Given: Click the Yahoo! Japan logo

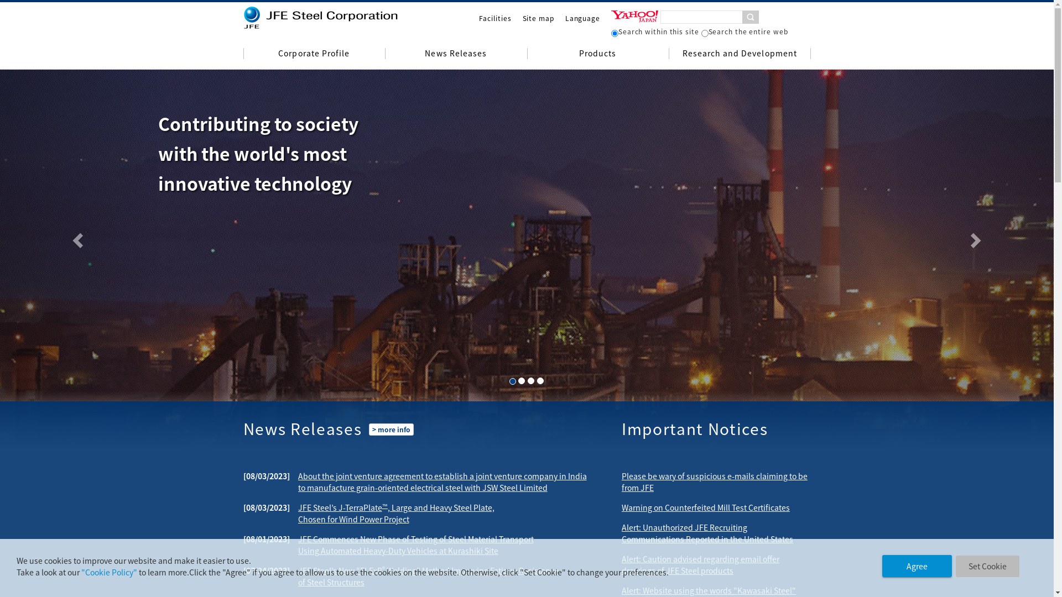Looking at the screenshot, I should [634, 17].
